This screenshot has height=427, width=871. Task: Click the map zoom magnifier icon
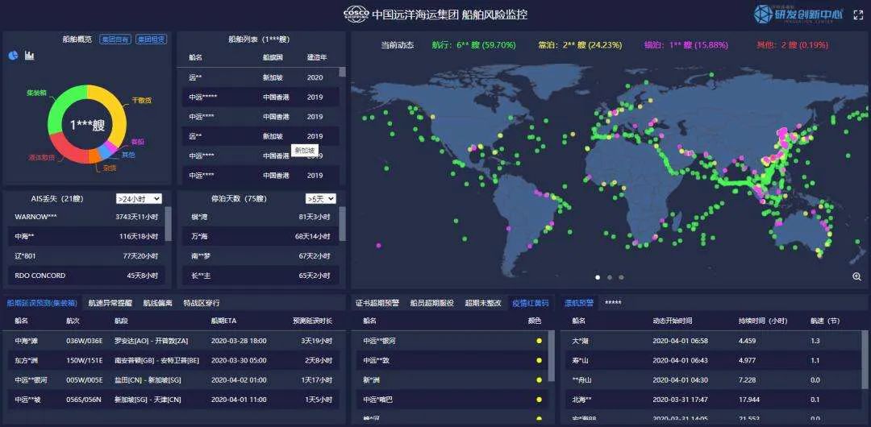(856, 276)
